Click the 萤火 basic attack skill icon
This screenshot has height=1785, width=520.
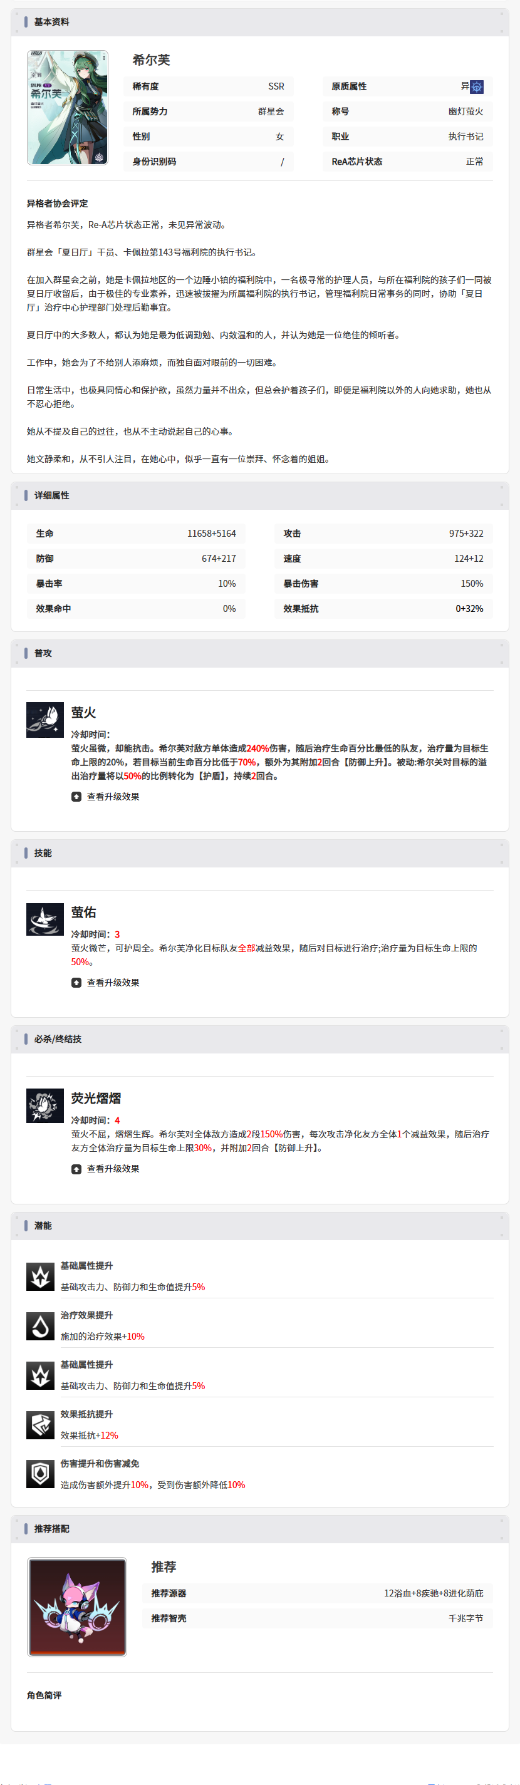45,719
